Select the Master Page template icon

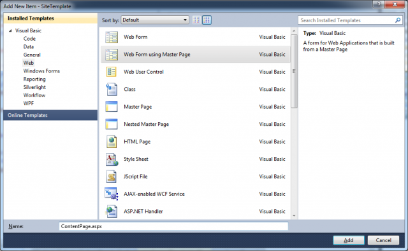coord(112,107)
